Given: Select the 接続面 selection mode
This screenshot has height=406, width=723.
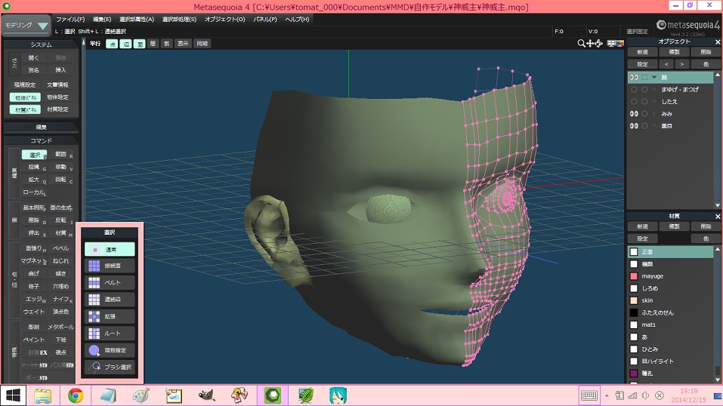Looking at the screenshot, I should pyautogui.click(x=109, y=266).
